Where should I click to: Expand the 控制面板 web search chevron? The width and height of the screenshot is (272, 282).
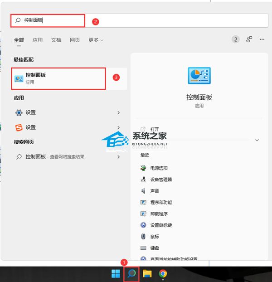coord(118,157)
